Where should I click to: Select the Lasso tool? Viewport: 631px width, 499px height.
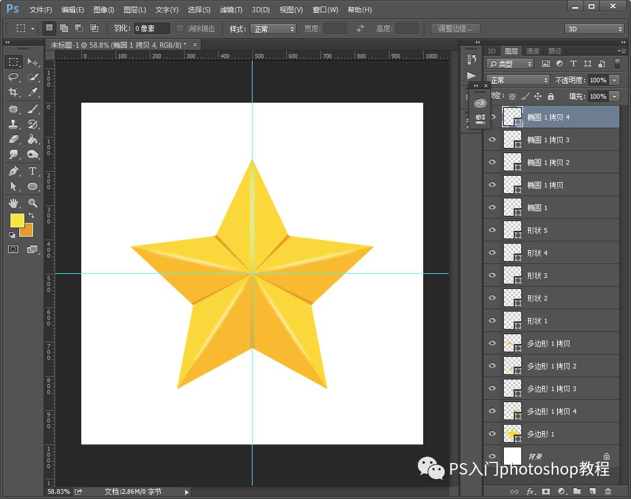13,77
